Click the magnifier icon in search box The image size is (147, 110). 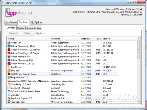click(x=37, y=33)
